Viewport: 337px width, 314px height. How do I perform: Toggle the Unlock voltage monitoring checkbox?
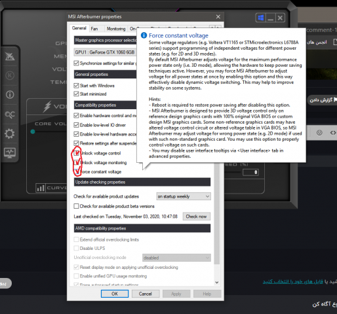click(76, 162)
